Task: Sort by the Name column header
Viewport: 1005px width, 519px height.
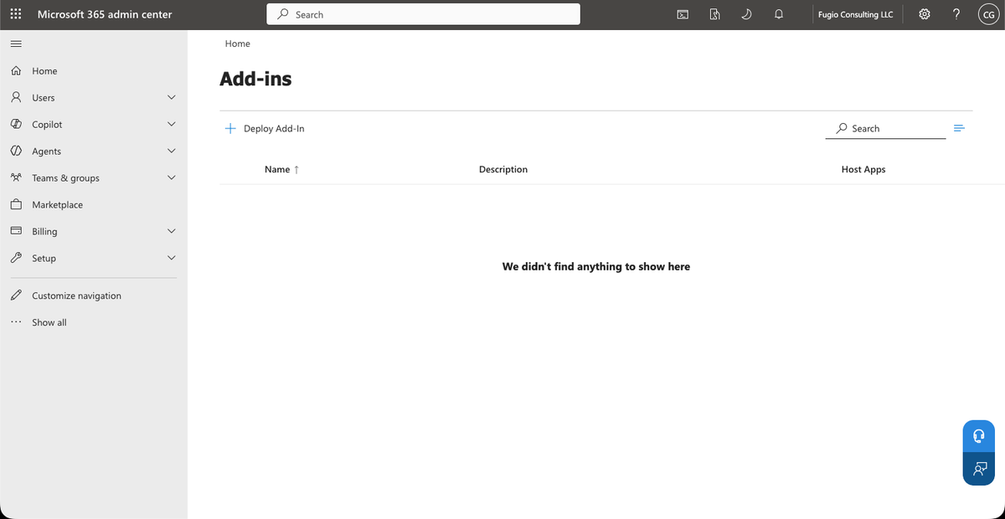Action: tap(277, 169)
